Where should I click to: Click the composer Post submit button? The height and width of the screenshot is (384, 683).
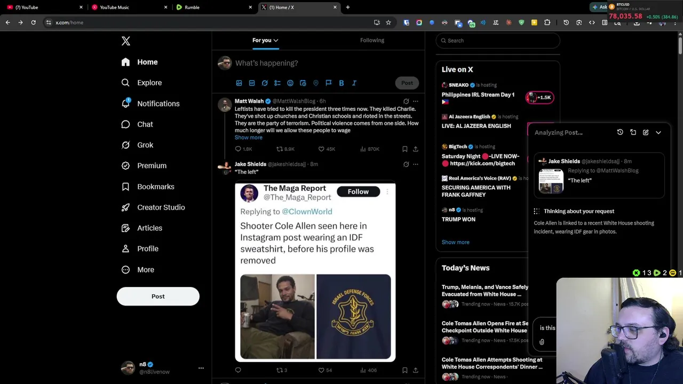pyautogui.click(x=407, y=83)
